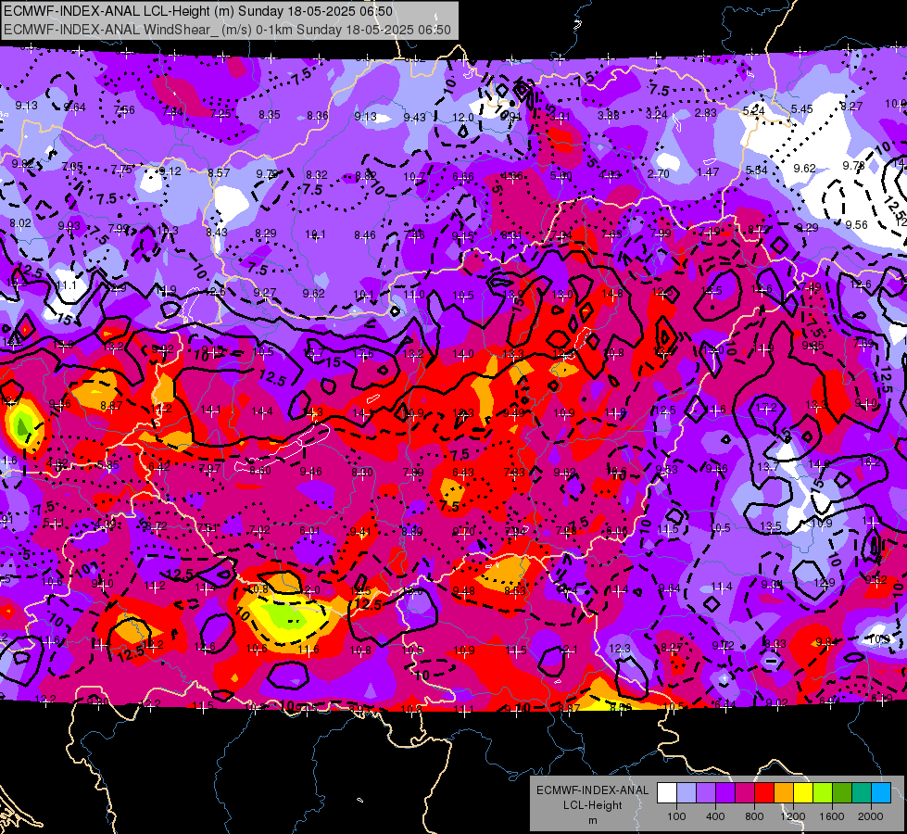Viewport: 907px width, 834px height.
Task: Click the wind shear value '16.2'
Action: point(870,461)
